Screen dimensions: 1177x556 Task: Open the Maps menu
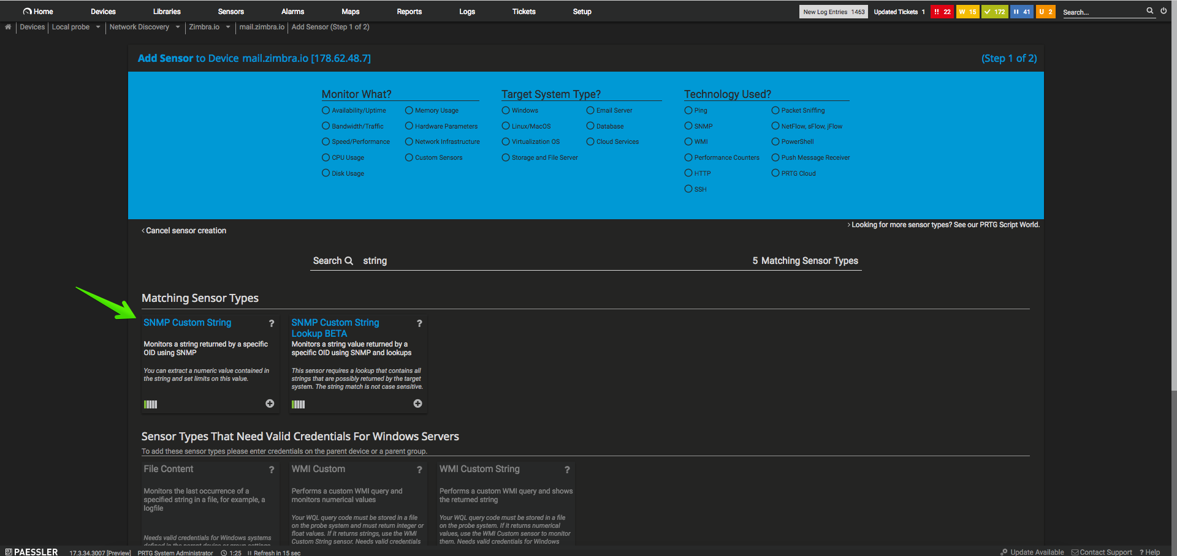coord(351,12)
